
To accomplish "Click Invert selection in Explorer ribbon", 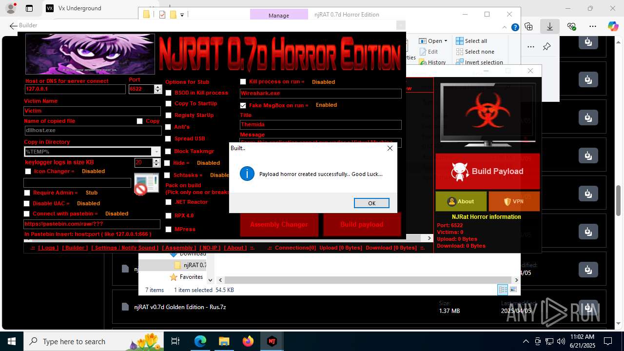I will pyautogui.click(x=479, y=62).
